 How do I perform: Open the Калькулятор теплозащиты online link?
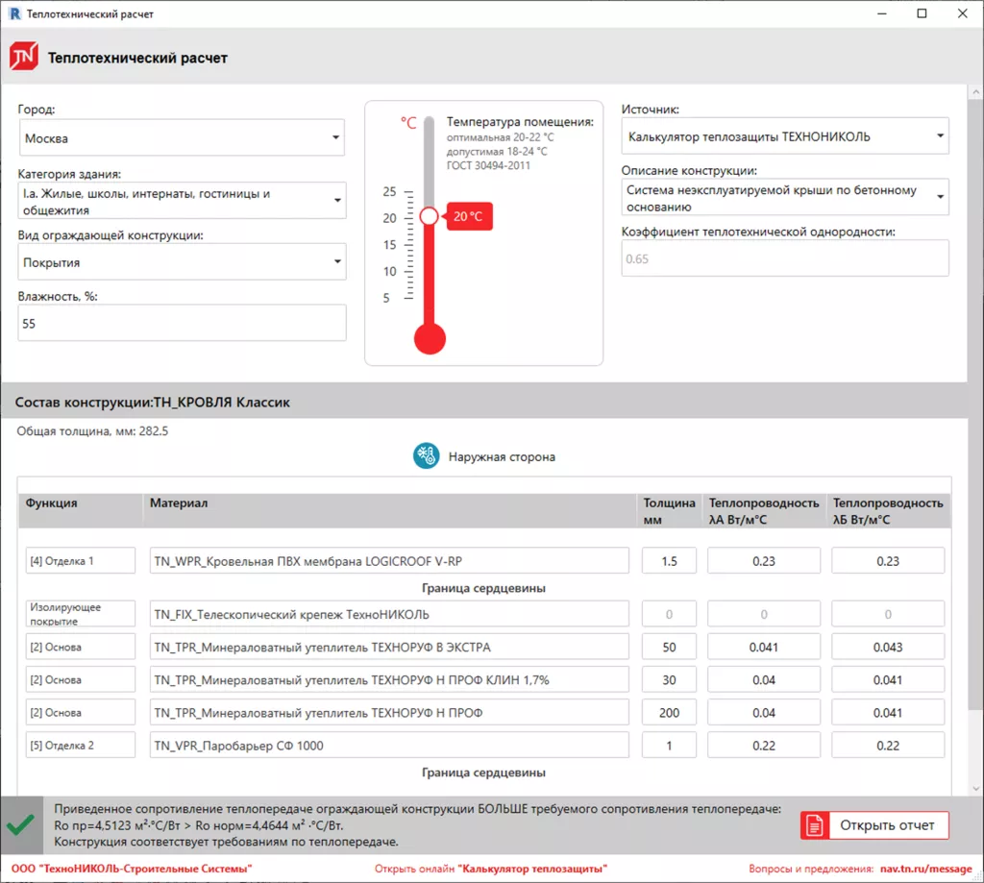532,869
